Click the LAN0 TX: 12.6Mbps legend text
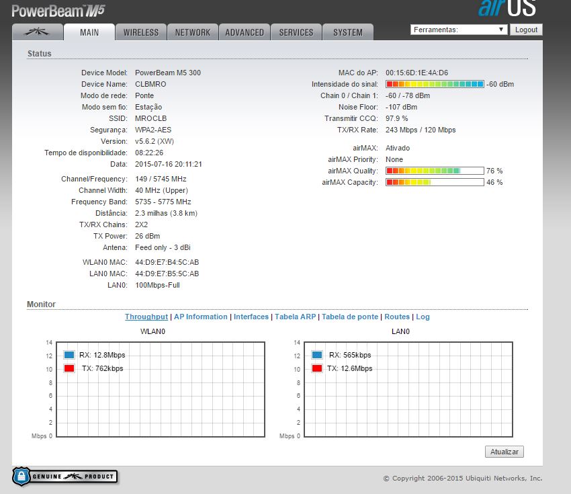The image size is (571, 494). tap(349, 368)
